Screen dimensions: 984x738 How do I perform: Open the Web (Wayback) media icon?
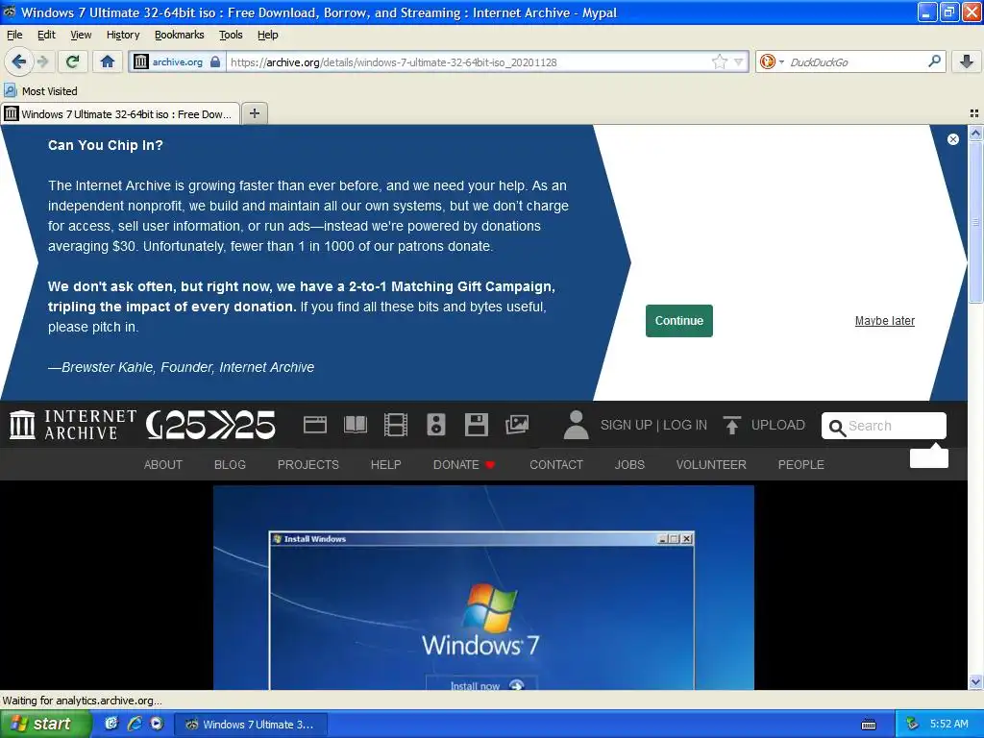coord(314,425)
